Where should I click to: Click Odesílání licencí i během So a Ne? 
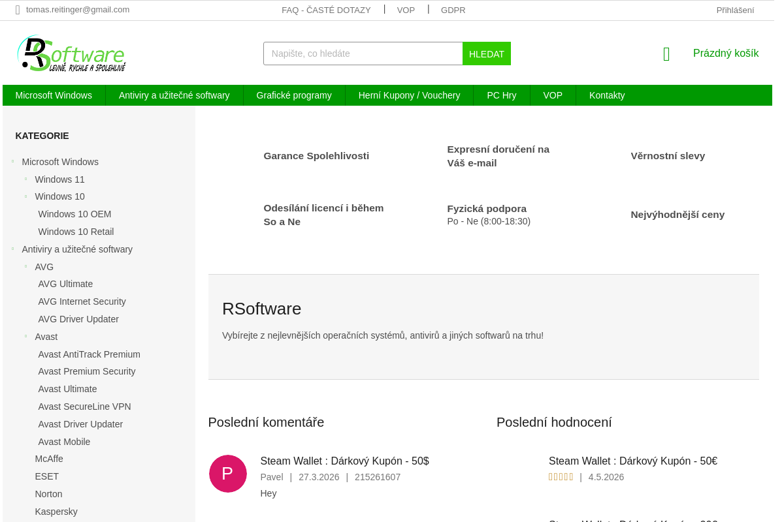pos(323,215)
